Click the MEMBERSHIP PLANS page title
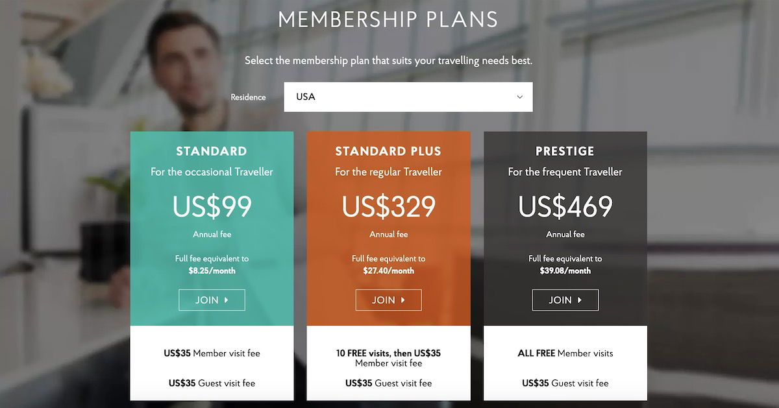This screenshot has height=408, width=779. point(388,19)
